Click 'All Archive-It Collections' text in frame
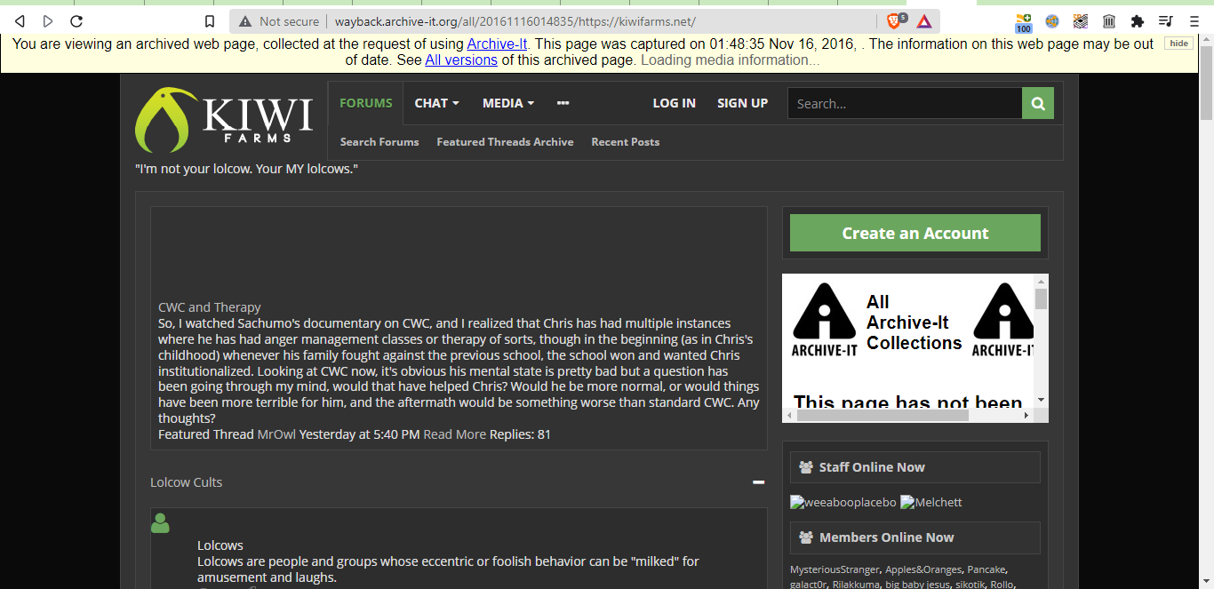This screenshot has width=1214, height=589. click(x=914, y=322)
